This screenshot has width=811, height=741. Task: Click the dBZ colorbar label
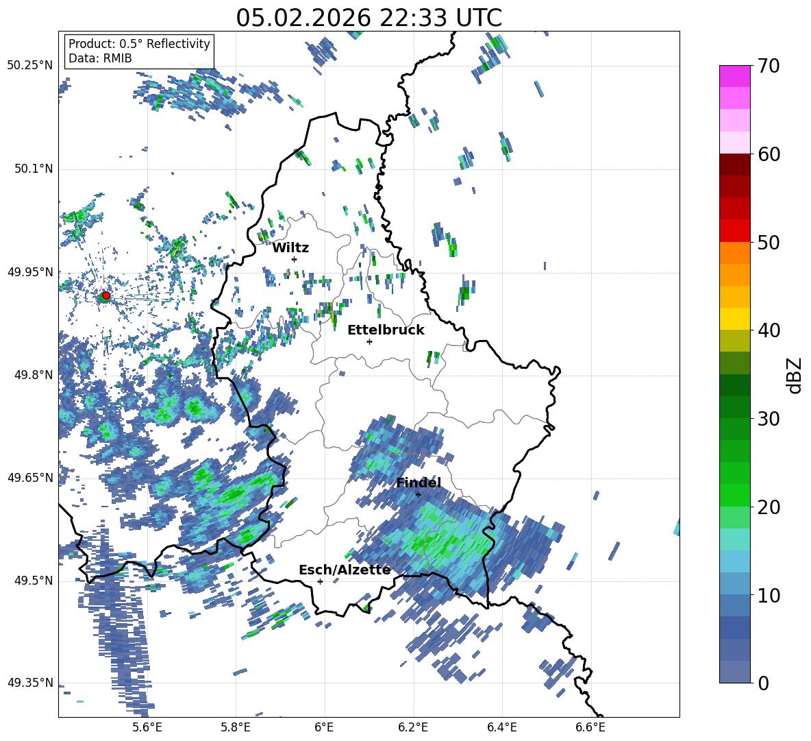coord(794,375)
